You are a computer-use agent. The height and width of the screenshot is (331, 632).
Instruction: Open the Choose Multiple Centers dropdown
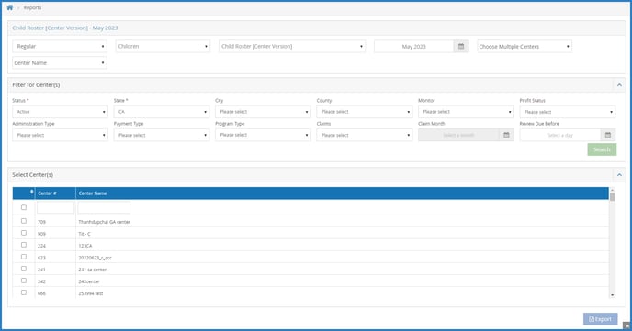(x=525, y=46)
